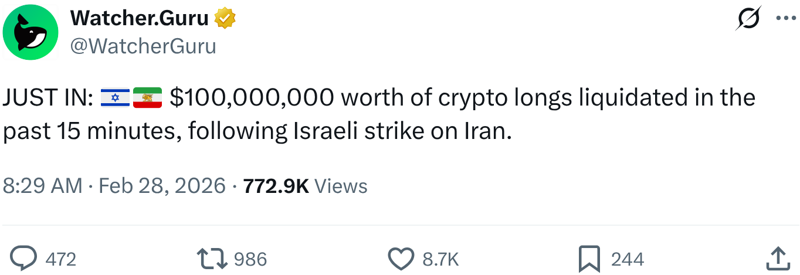Click the 472 replies count
Image resolution: width=800 pixels, height=275 pixels.
pos(60,259)
